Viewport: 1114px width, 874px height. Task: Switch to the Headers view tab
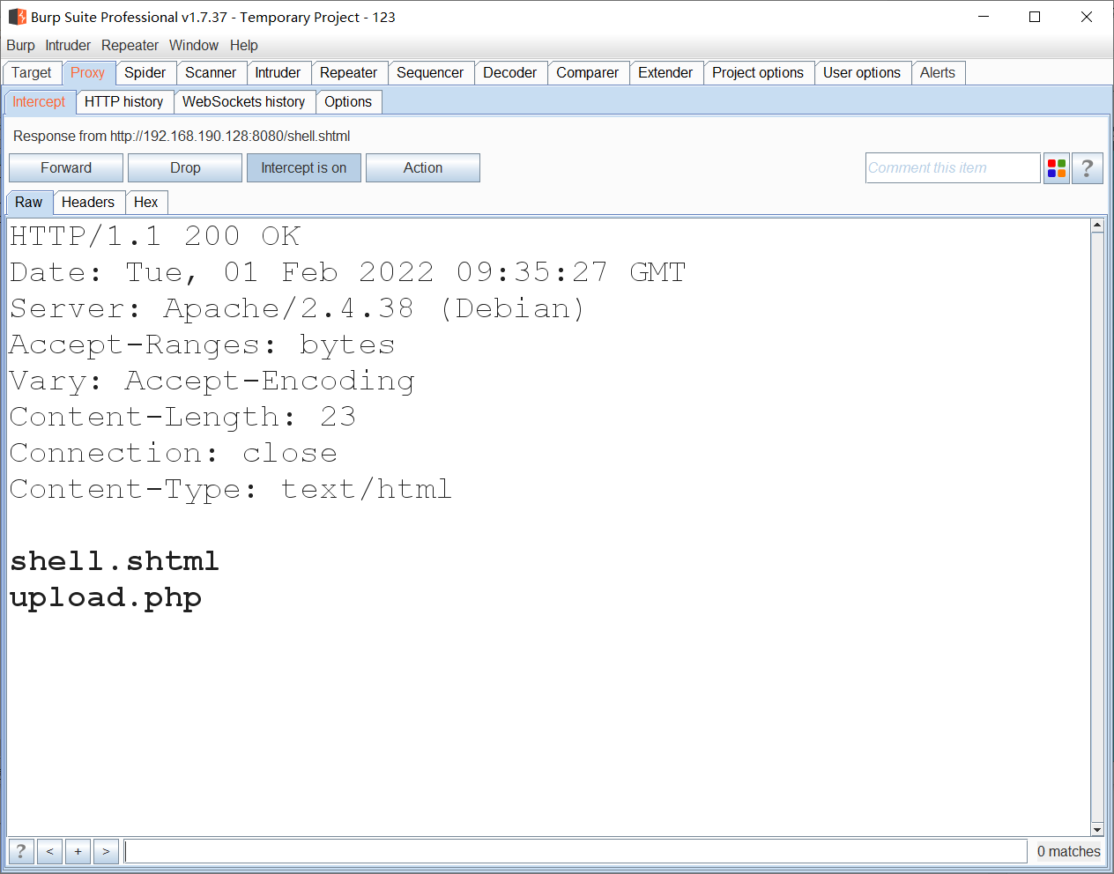pos(88,203)
